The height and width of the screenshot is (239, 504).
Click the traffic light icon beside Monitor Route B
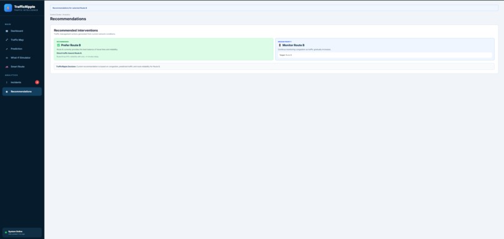pyautogui.click(x=280, y=45)
